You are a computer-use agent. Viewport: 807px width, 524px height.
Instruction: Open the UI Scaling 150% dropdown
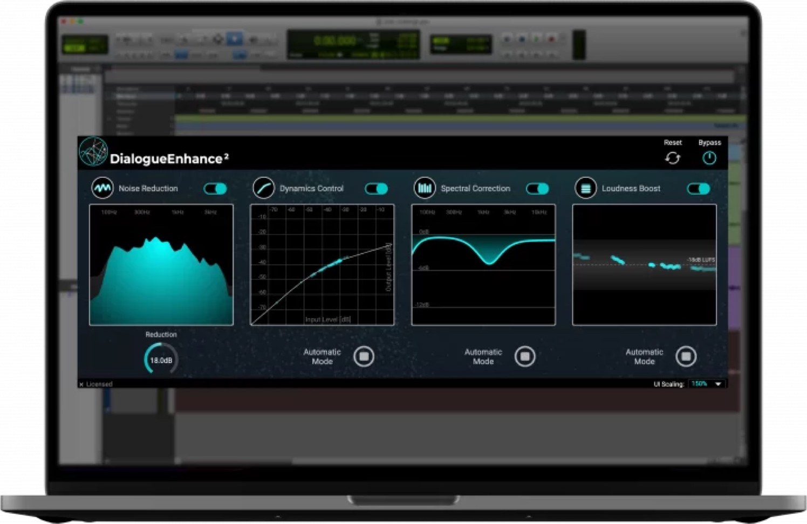pyautogui.click(x=707, y=384)
